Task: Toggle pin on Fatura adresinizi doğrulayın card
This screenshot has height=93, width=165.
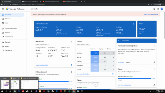Action: pyautogui.click(x=154, y=63)
